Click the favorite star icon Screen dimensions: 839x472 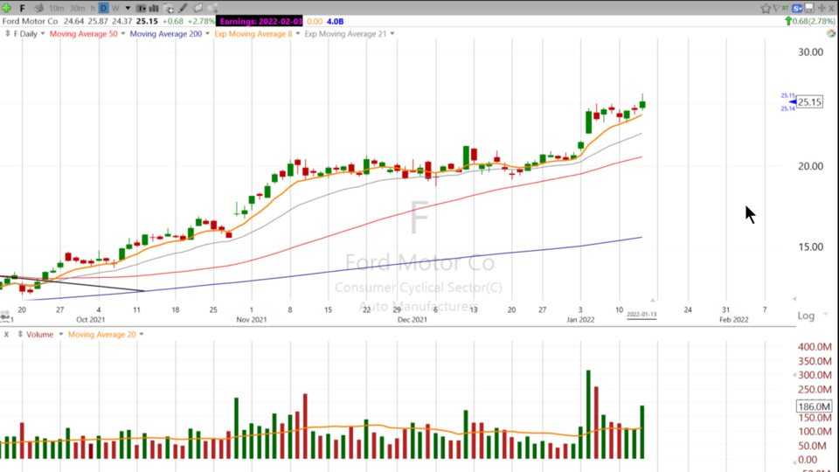tap(766, 8)
